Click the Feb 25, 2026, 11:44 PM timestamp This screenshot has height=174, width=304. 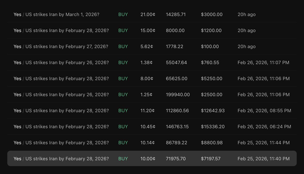(x=263, y=143)
